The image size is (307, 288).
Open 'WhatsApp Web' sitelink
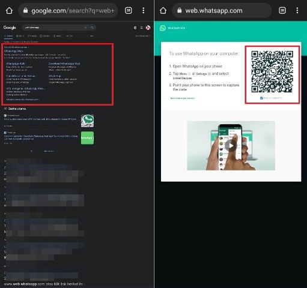pyautogui.click(x=16, y=64)
